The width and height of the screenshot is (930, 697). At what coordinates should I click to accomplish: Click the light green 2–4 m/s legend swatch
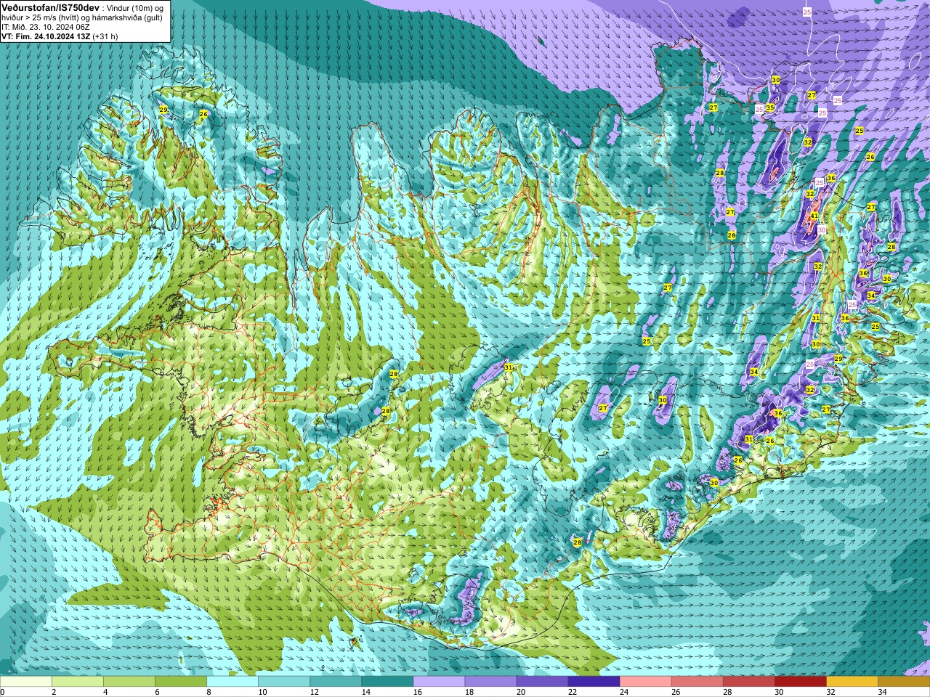tap(78, 682)
